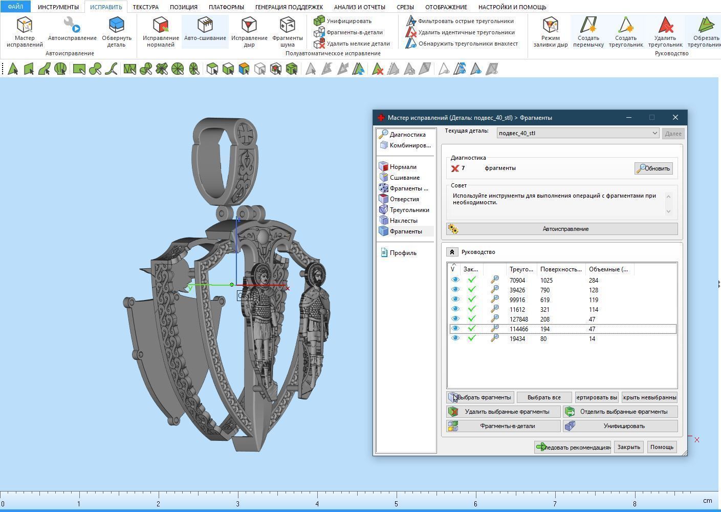Click Унифицировать in the ribbon
Viewport: 721px width, 512px height.
343,21
